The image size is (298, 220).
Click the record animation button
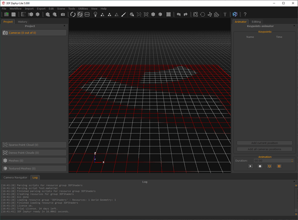[260, 166]
